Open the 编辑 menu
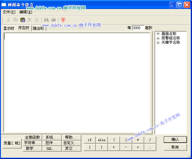Viewport: 192px width, 159px height. (x=25, y=12)
